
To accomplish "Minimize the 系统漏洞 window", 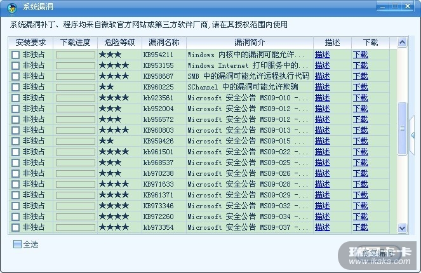I will (382, 6).
